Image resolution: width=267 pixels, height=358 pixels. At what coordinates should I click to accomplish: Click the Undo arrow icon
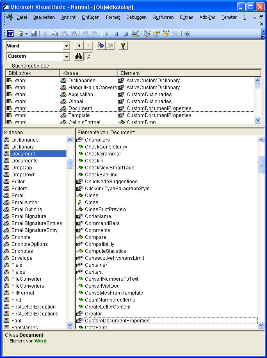[85, 34]
